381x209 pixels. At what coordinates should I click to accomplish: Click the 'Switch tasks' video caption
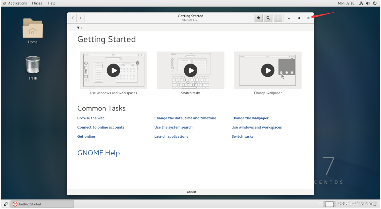click(x=190, y=93)
